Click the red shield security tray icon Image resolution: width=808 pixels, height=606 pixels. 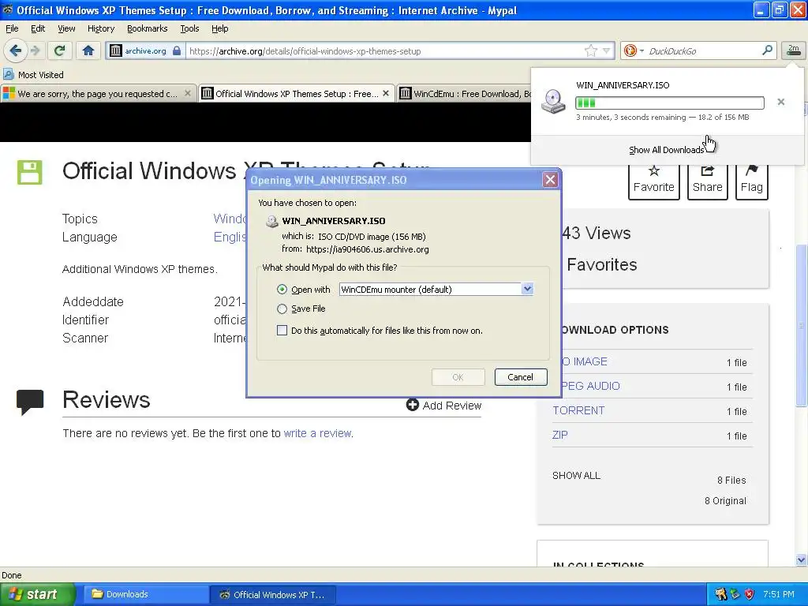click(x=750, y=594)
